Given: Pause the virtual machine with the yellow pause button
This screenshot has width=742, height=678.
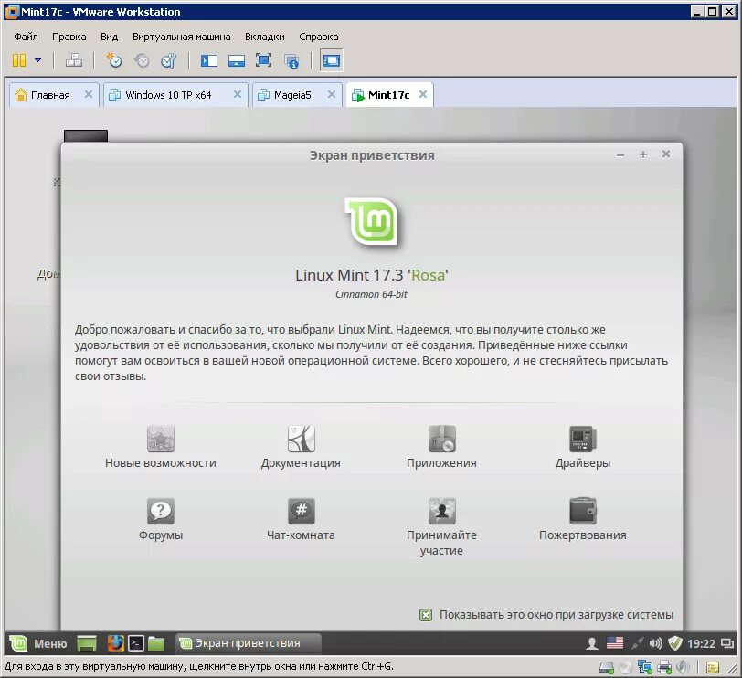Looking at the screenshot, I should click(19, 60).
